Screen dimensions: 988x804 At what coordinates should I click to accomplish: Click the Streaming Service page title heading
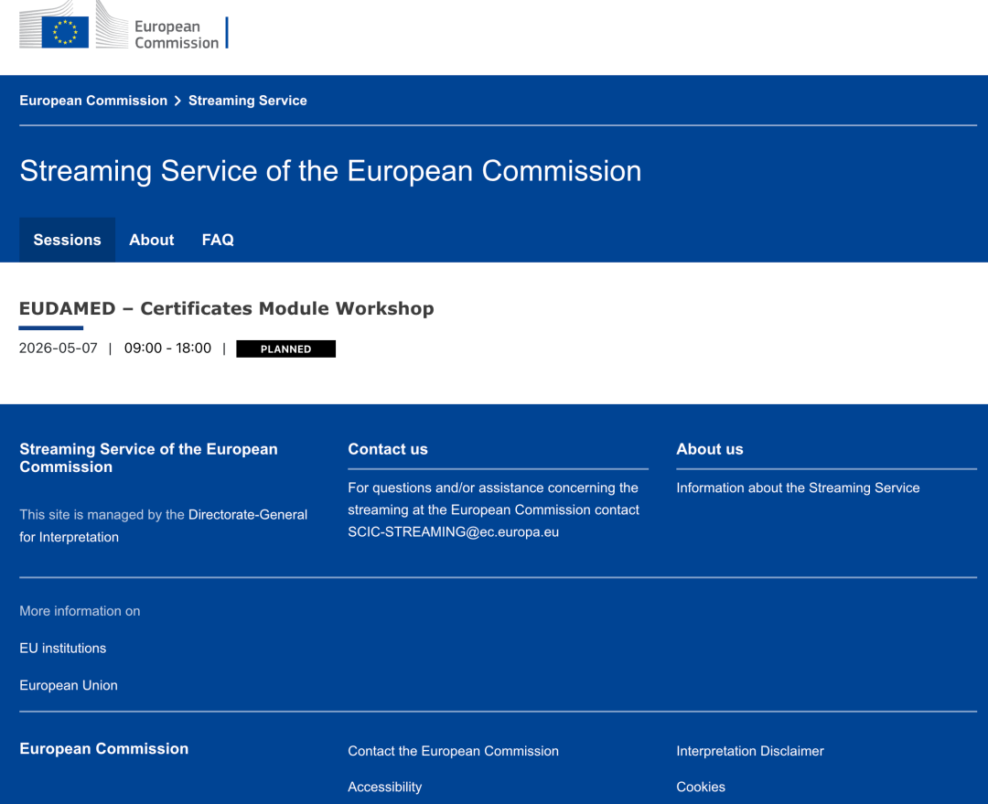point(330,171)
